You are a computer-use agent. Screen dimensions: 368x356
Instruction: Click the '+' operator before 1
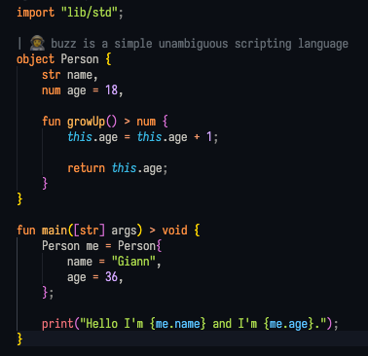(x=197, y=137)
